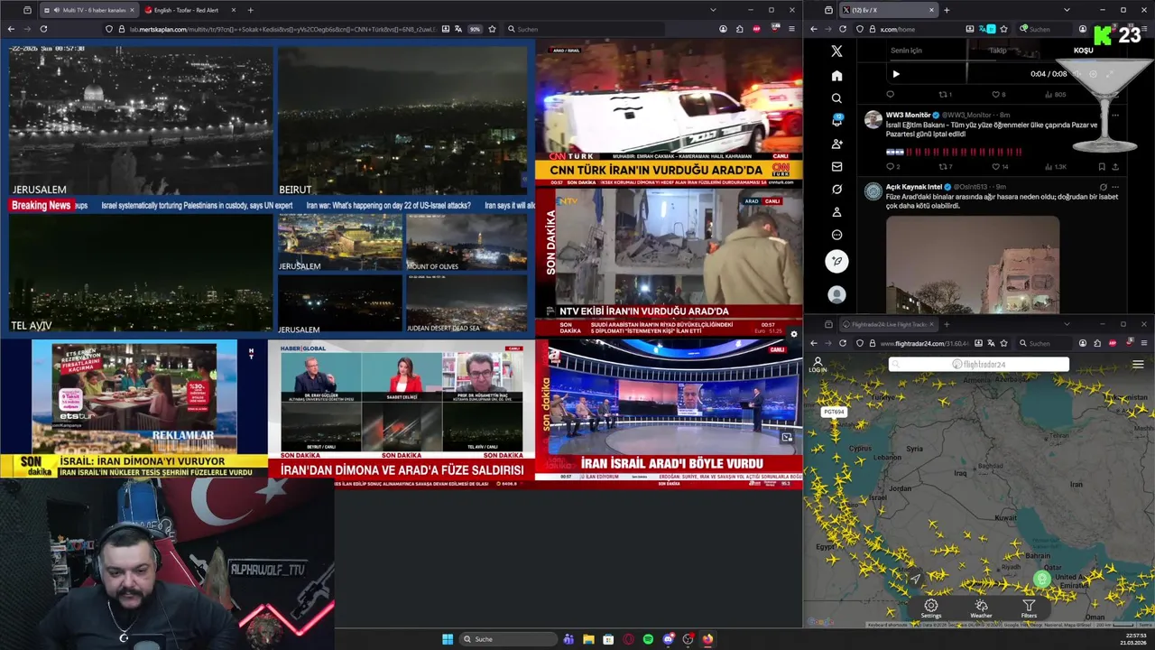Viewport: 1155px width, 650px height.
Task: Reply to the WW3 Monitör post
Action: tap(891, 167)
